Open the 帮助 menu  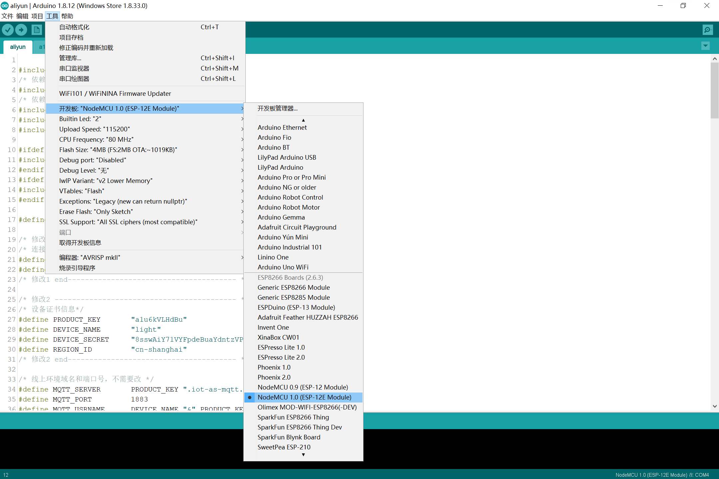[x=67, y=16]
